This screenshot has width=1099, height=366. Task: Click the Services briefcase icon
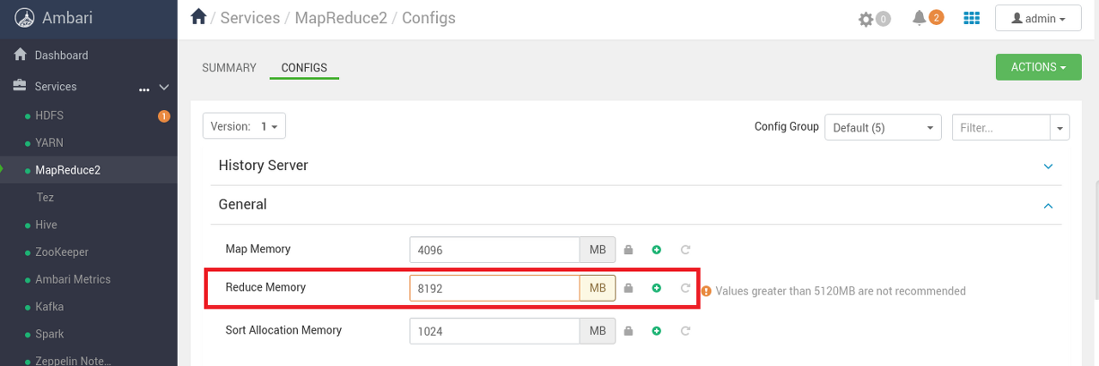click(x=21, y=86)
